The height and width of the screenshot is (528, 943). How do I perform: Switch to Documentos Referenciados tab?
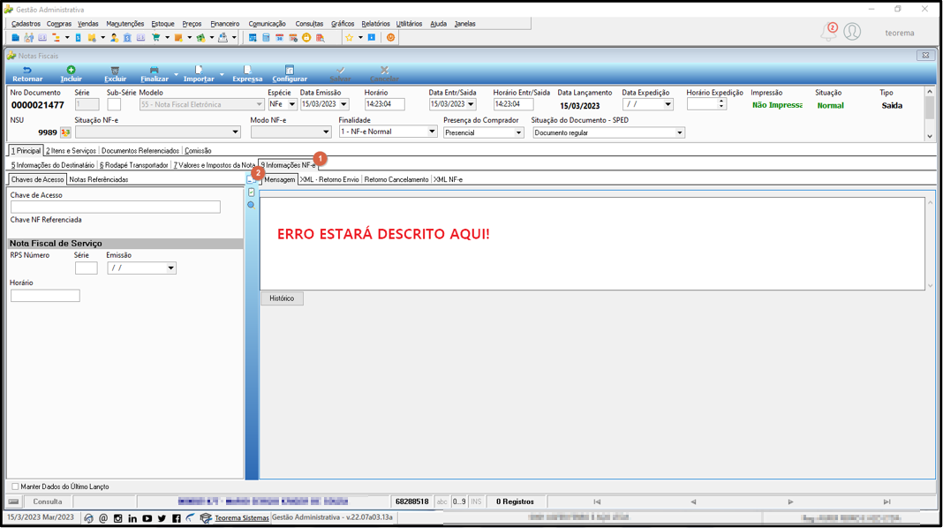pyautogui.click(x=140, y=150)
